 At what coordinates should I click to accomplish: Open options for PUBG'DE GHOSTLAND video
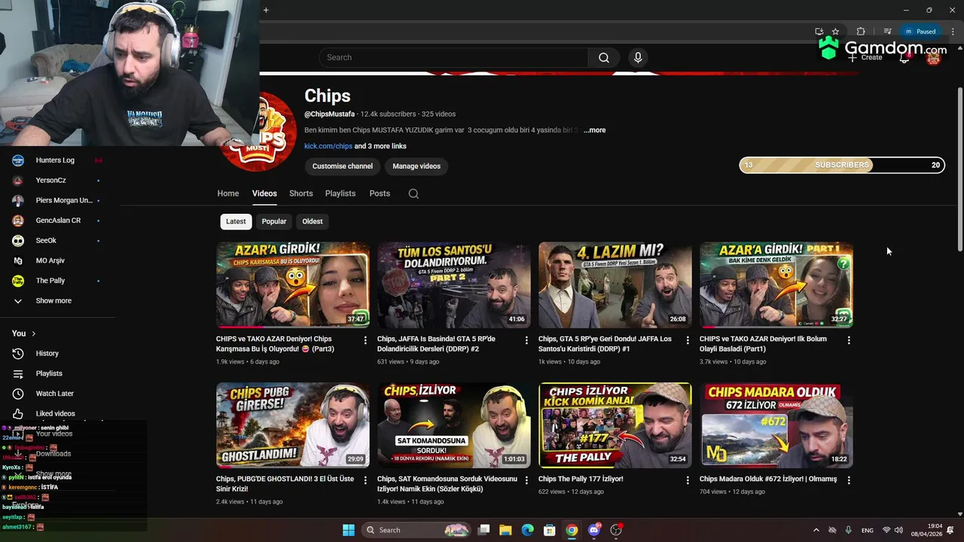(365, 480)
